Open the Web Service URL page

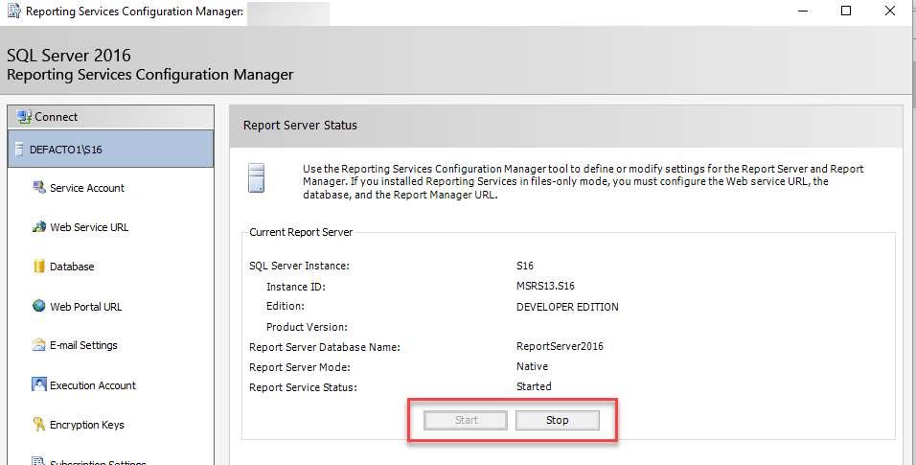point(89,227)
